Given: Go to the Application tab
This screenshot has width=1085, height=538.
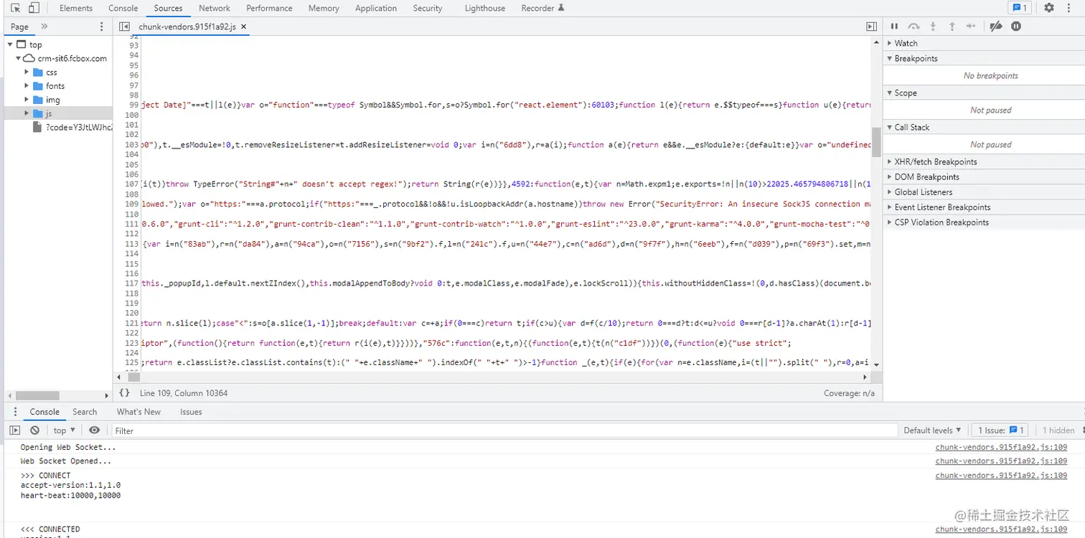Looking at the screenshot, I should 376,8.
